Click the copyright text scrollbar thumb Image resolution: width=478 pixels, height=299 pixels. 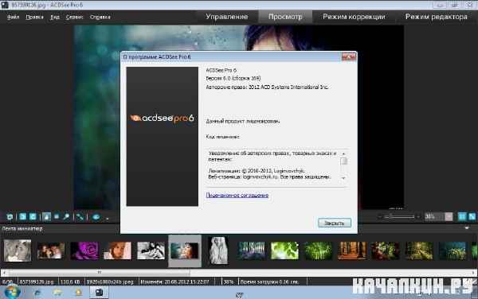coord(343,161)
